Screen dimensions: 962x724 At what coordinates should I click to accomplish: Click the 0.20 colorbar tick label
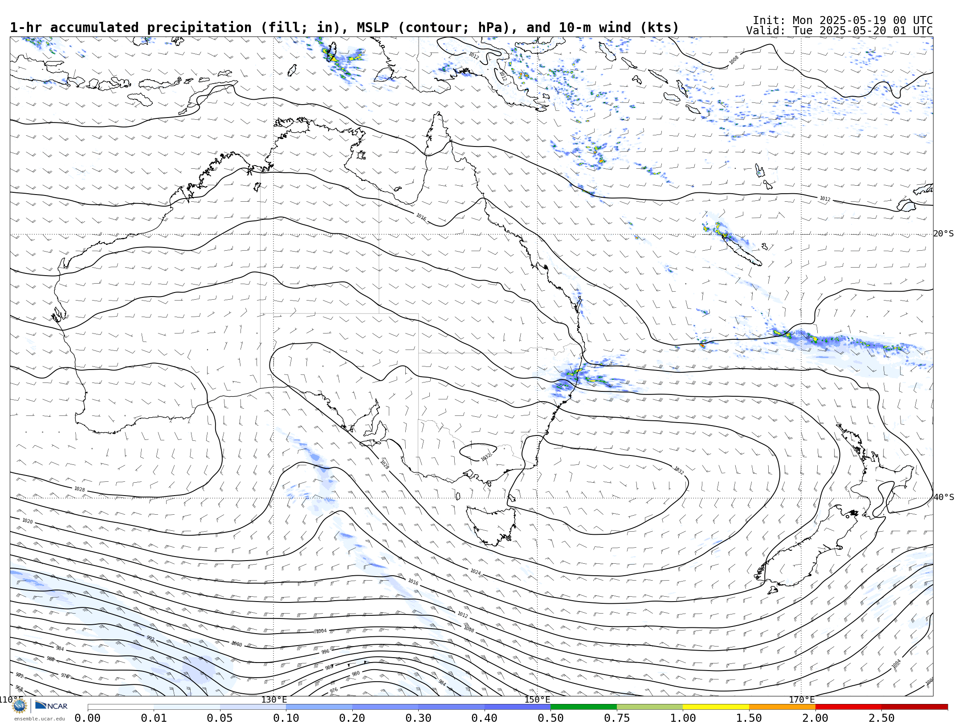(x=352, y=718)
